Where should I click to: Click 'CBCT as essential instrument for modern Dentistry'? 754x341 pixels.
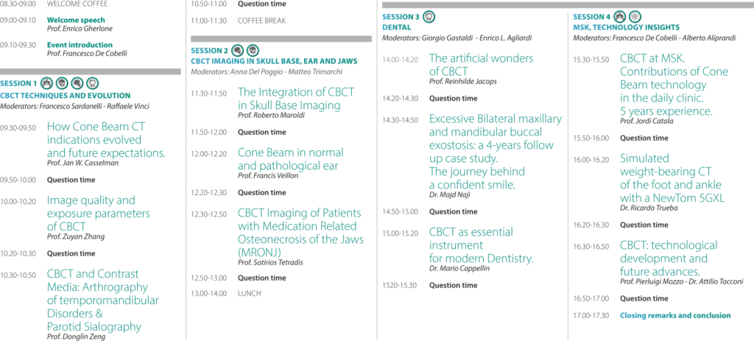482,245
